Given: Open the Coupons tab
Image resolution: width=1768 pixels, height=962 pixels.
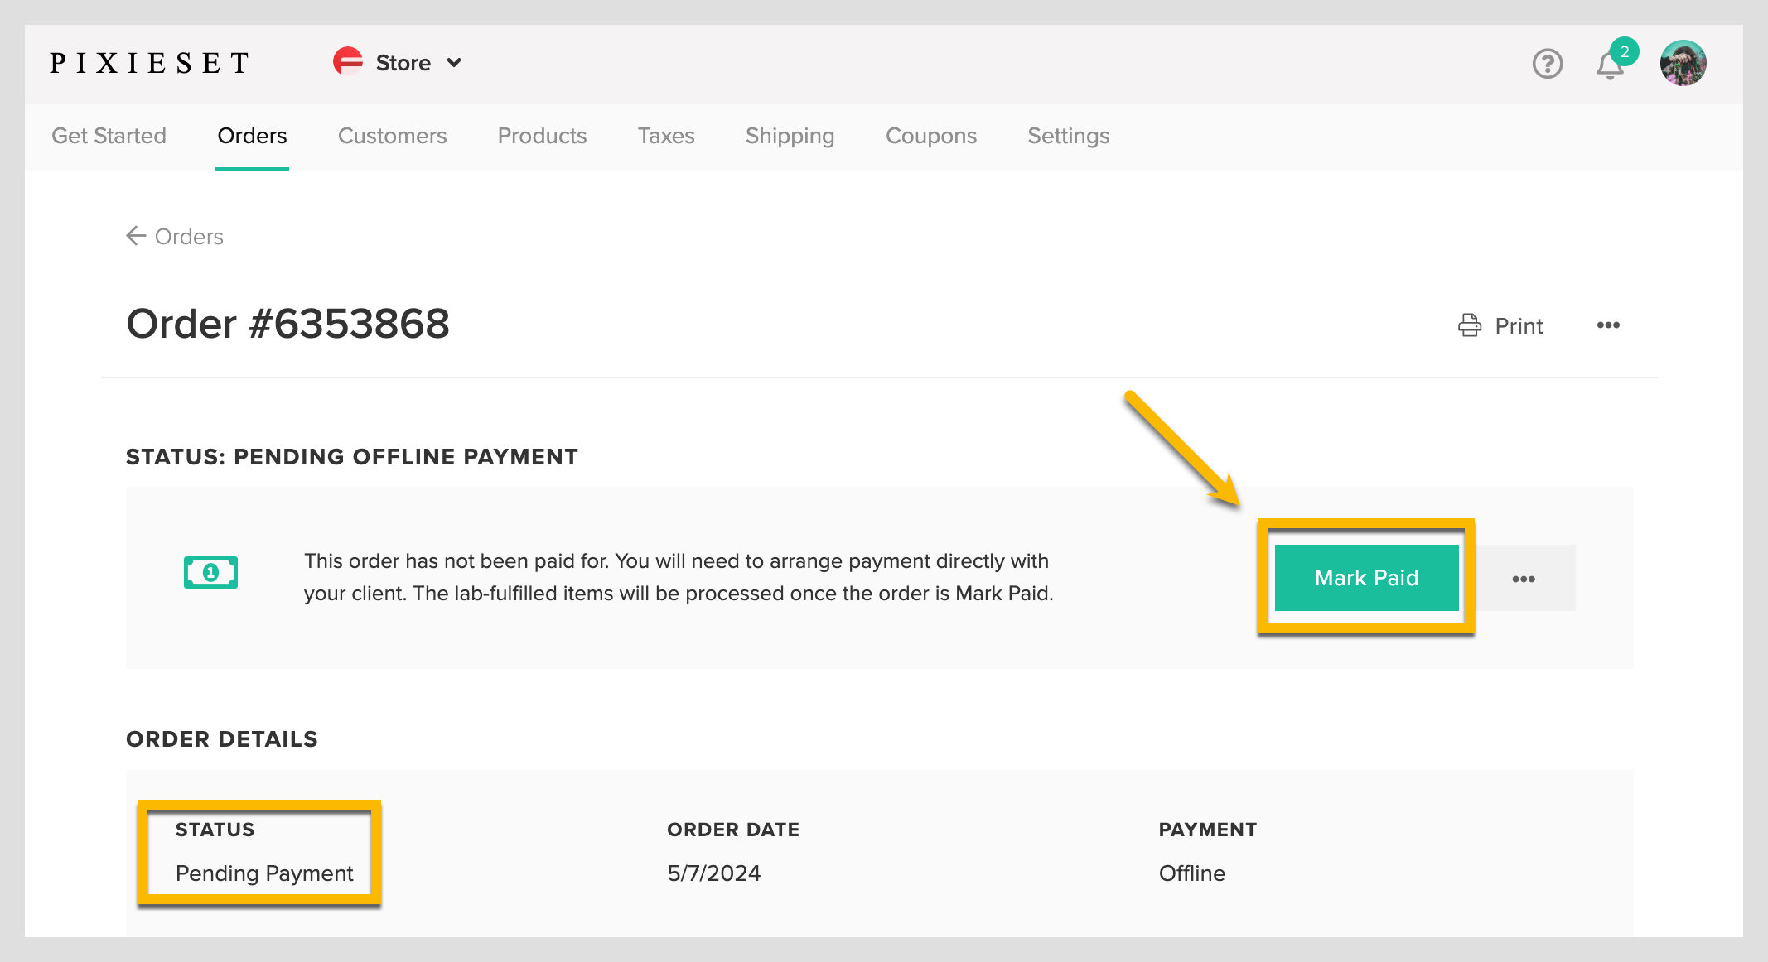Looking at the screenshot, I should (931, 136).
